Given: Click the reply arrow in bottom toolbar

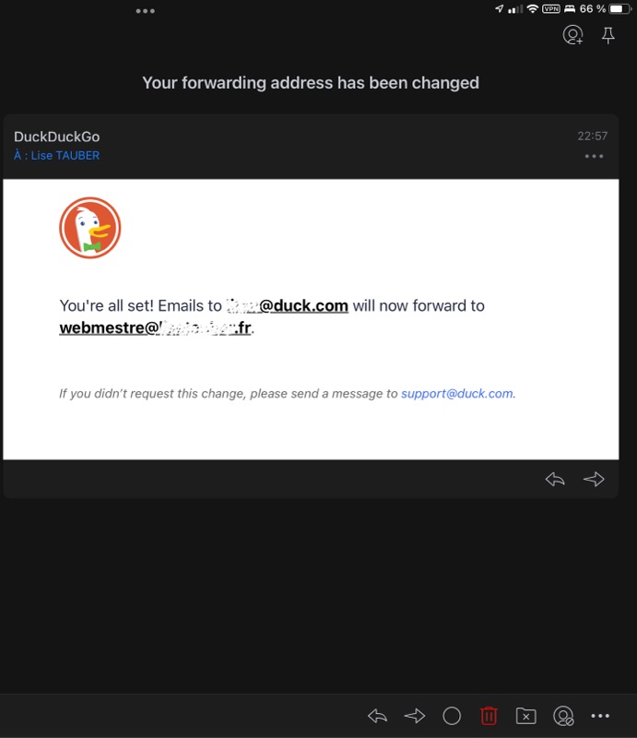Looking at the screenshot, I should click(x=377, y=716).
